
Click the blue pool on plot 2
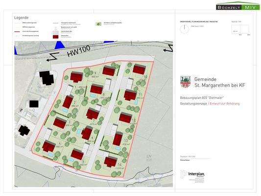65,110
